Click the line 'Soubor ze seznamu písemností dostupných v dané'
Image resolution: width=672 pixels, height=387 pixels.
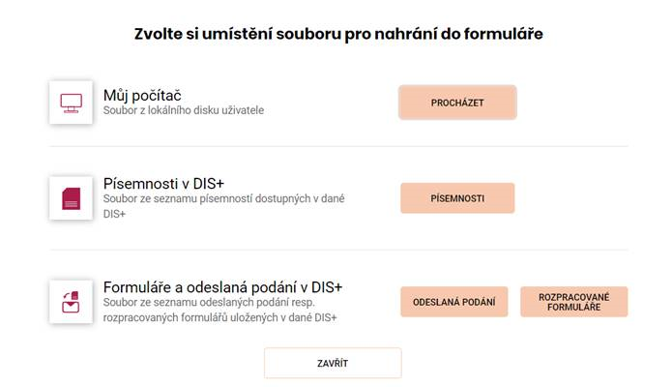click(x=223, y=198)
